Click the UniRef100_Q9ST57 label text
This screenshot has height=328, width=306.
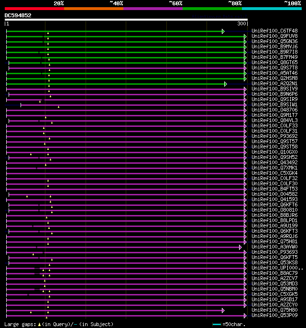[x=274, y=141]
